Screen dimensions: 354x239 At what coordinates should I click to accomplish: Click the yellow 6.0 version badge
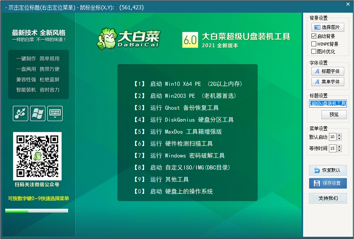pyautogui.click(x=190, y=40)
